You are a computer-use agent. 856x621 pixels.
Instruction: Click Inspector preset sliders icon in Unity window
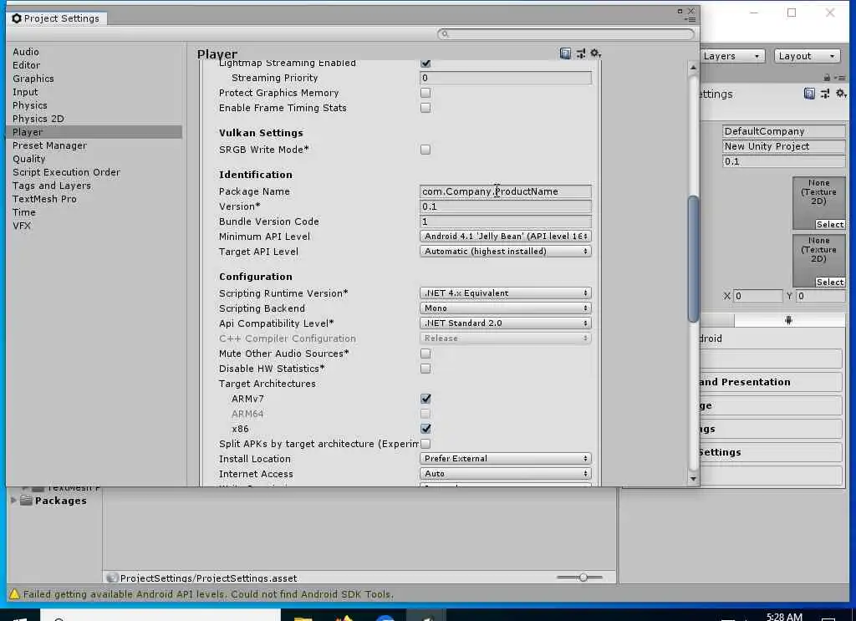pos(825,94)
